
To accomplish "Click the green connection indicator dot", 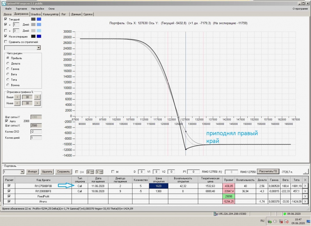I will (285, 214).
